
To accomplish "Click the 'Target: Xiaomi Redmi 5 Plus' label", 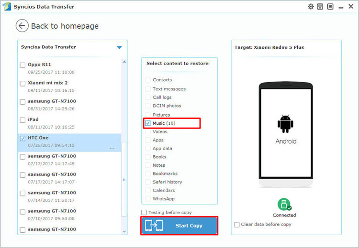I will 269,47.
